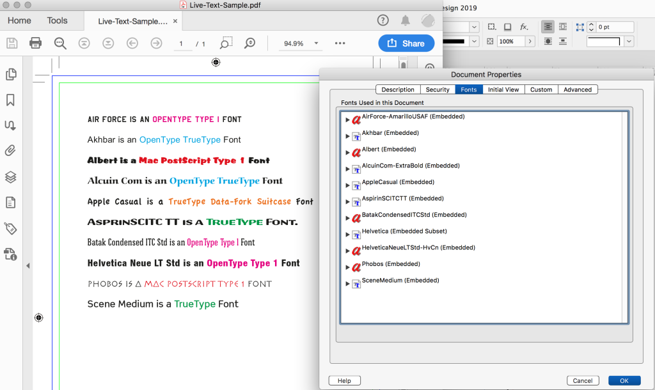Open the Attachments paperclip panel

coord(10,150)
